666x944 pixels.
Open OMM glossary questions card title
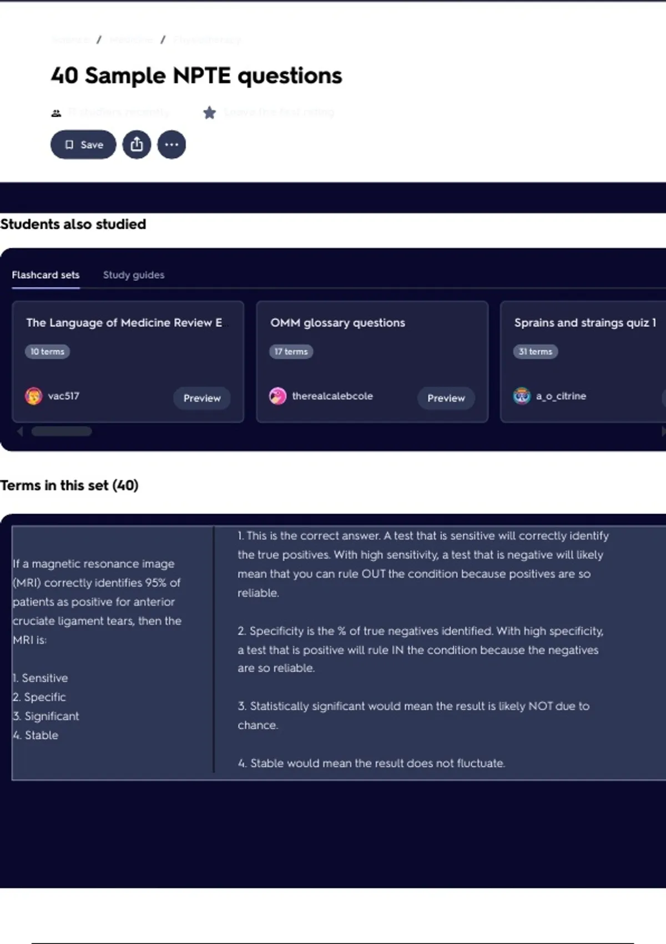pos(337,323)
